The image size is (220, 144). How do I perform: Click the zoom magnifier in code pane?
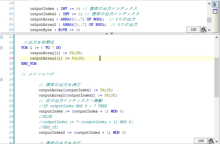click(x=211, y=141)
